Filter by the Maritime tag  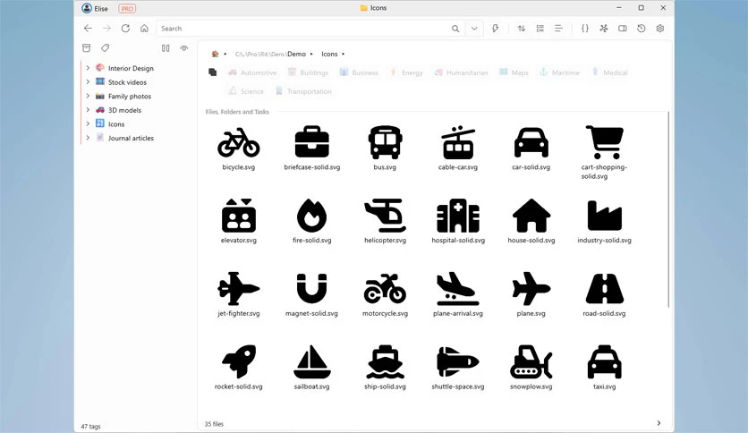(559, 72)
